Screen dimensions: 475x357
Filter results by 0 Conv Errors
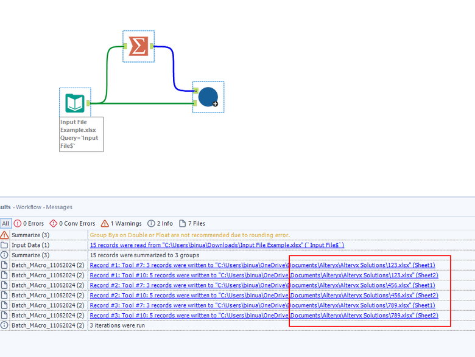point(72,224)
